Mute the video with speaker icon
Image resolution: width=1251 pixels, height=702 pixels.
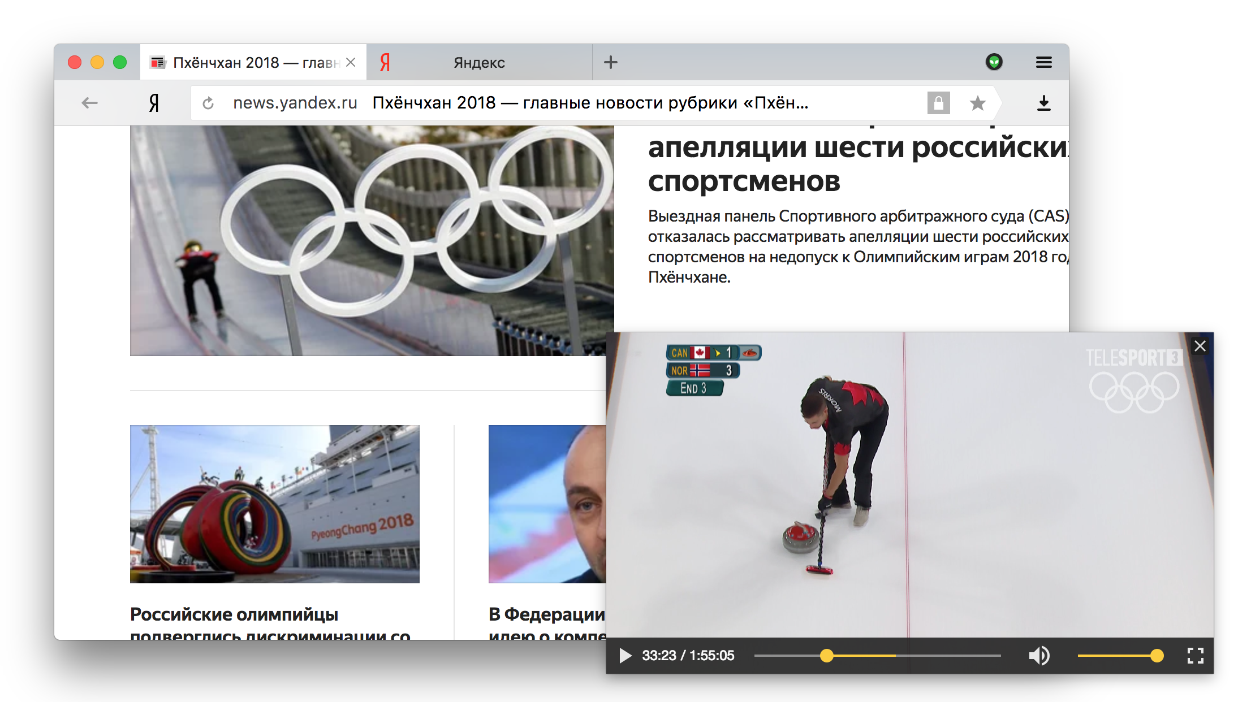tap(1039, 656)
